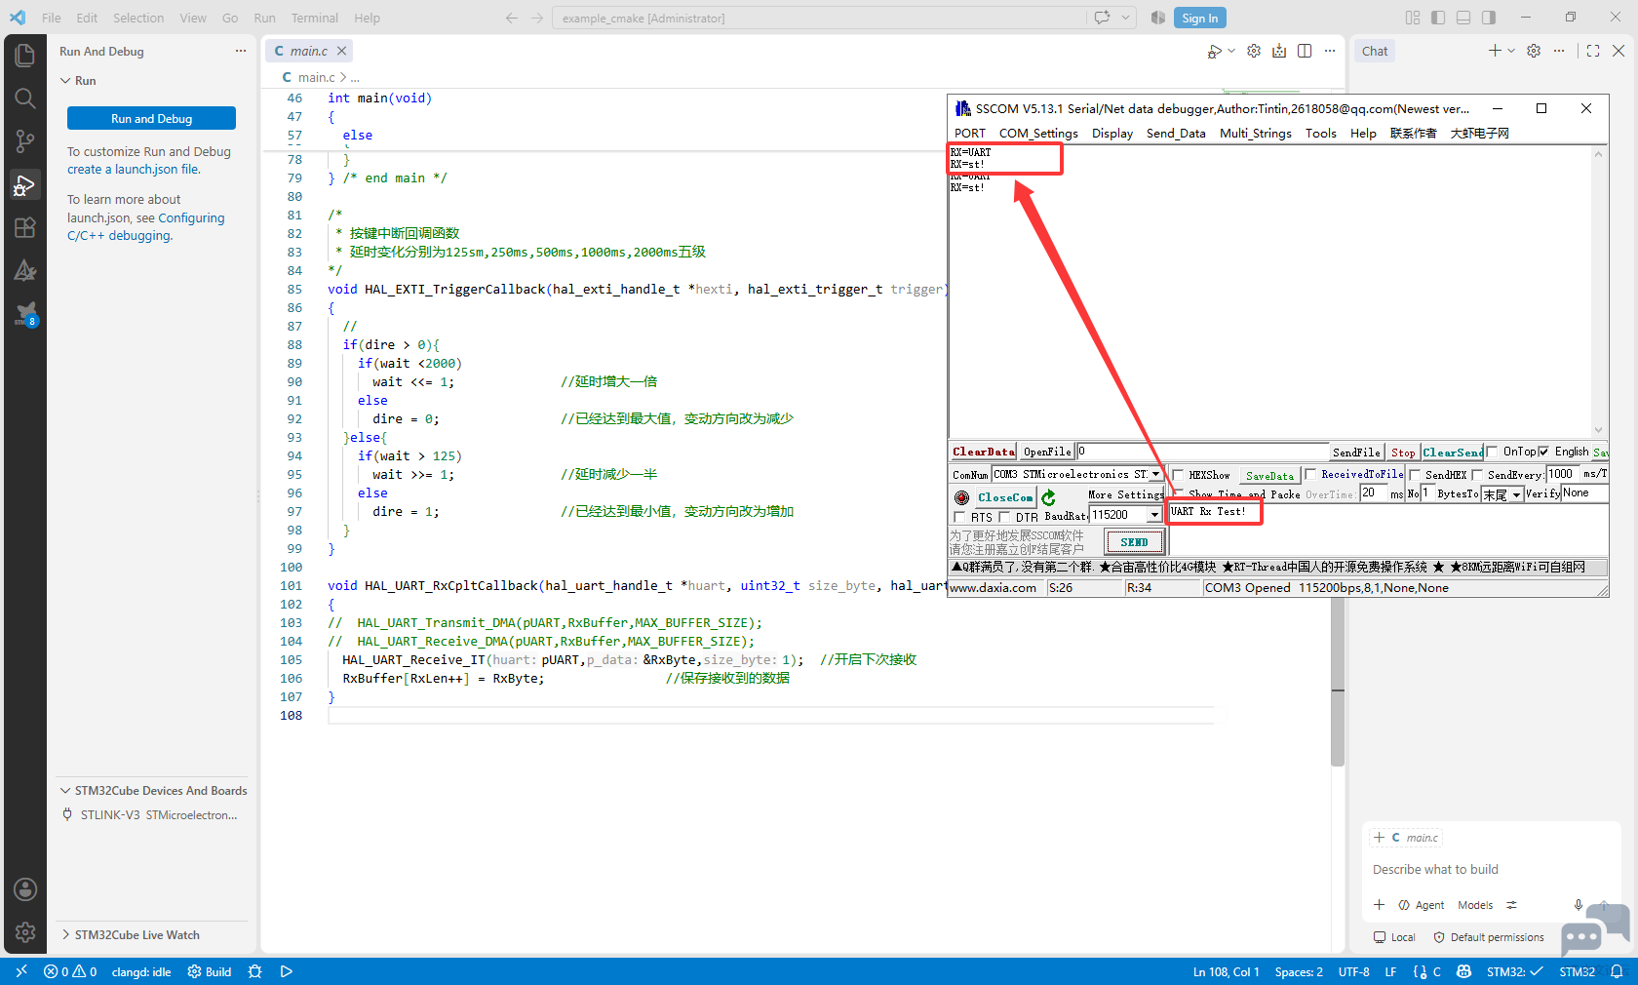1638x985 pixels.
Task: Open Send_Data menu in SSCOM
Action: coord(1176,134)
